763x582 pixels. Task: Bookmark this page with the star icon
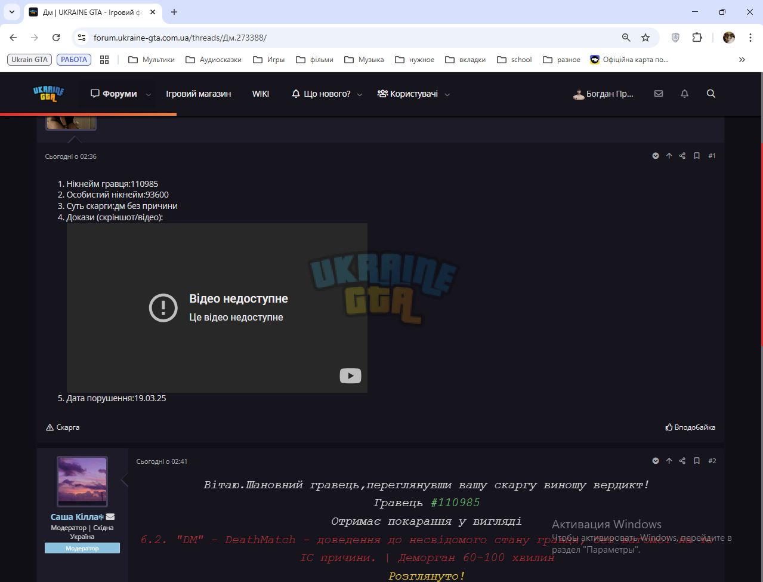(x=645, y=38)
